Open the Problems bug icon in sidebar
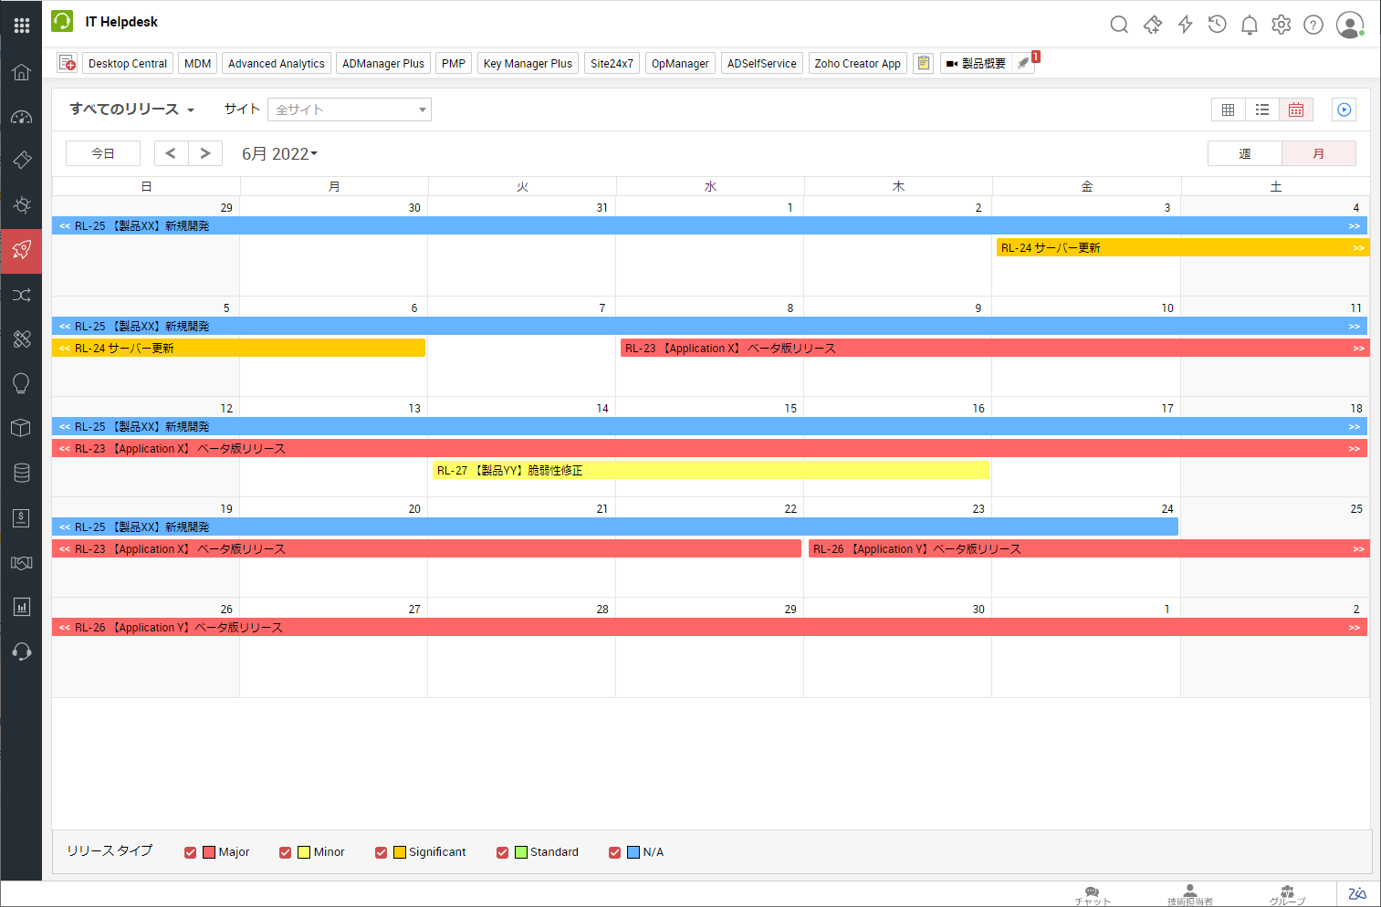The image size is (1381, 907). [x=21, y=204]
